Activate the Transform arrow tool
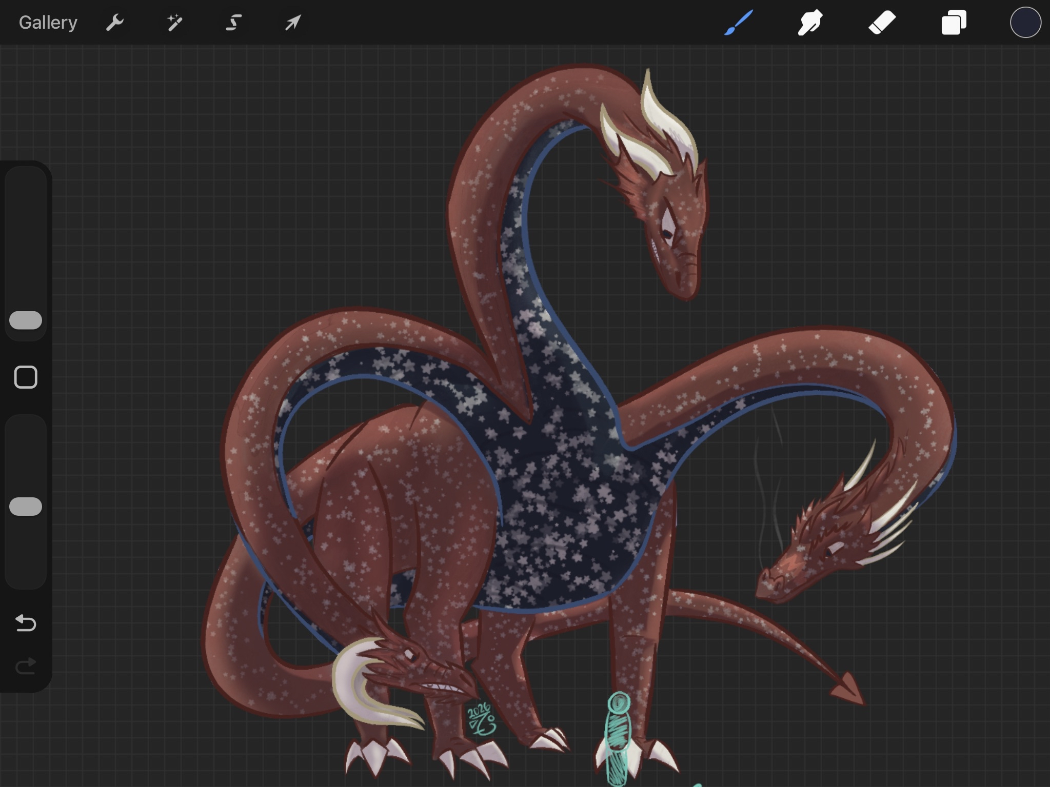1050x787 pixels. pos(293,23)
